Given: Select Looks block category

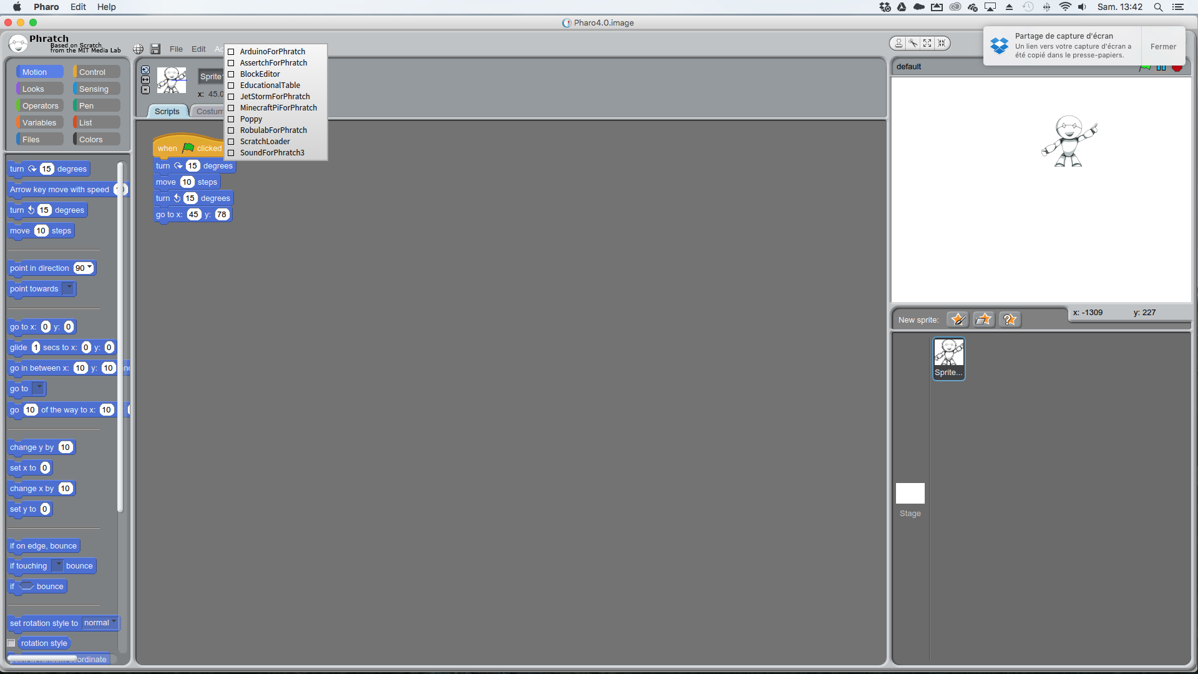Looking at the screenshot, I should coord(39,89).
